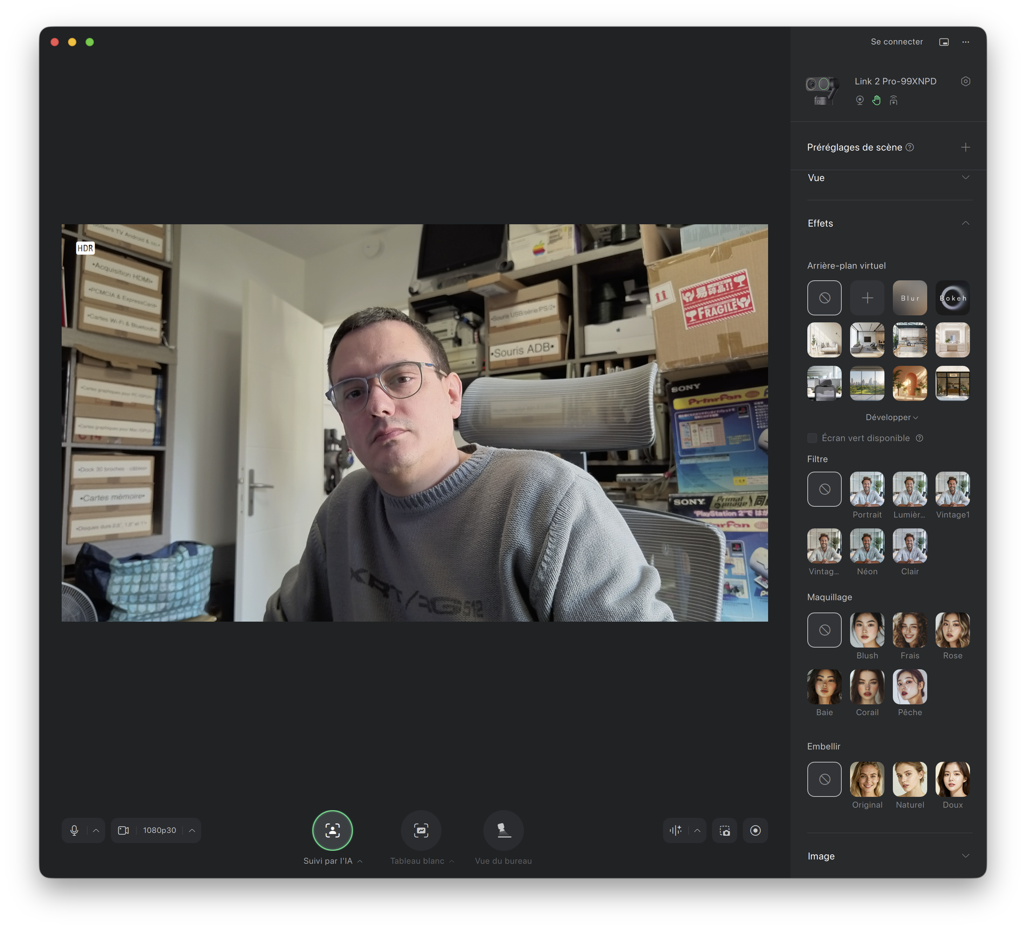Open audio equalizer settings icon

pyautogui.click(x=675, y=830)
